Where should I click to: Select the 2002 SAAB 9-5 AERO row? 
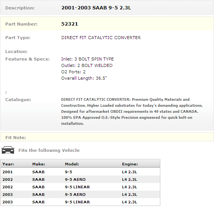pyautogui.click(x=80, y=180)
